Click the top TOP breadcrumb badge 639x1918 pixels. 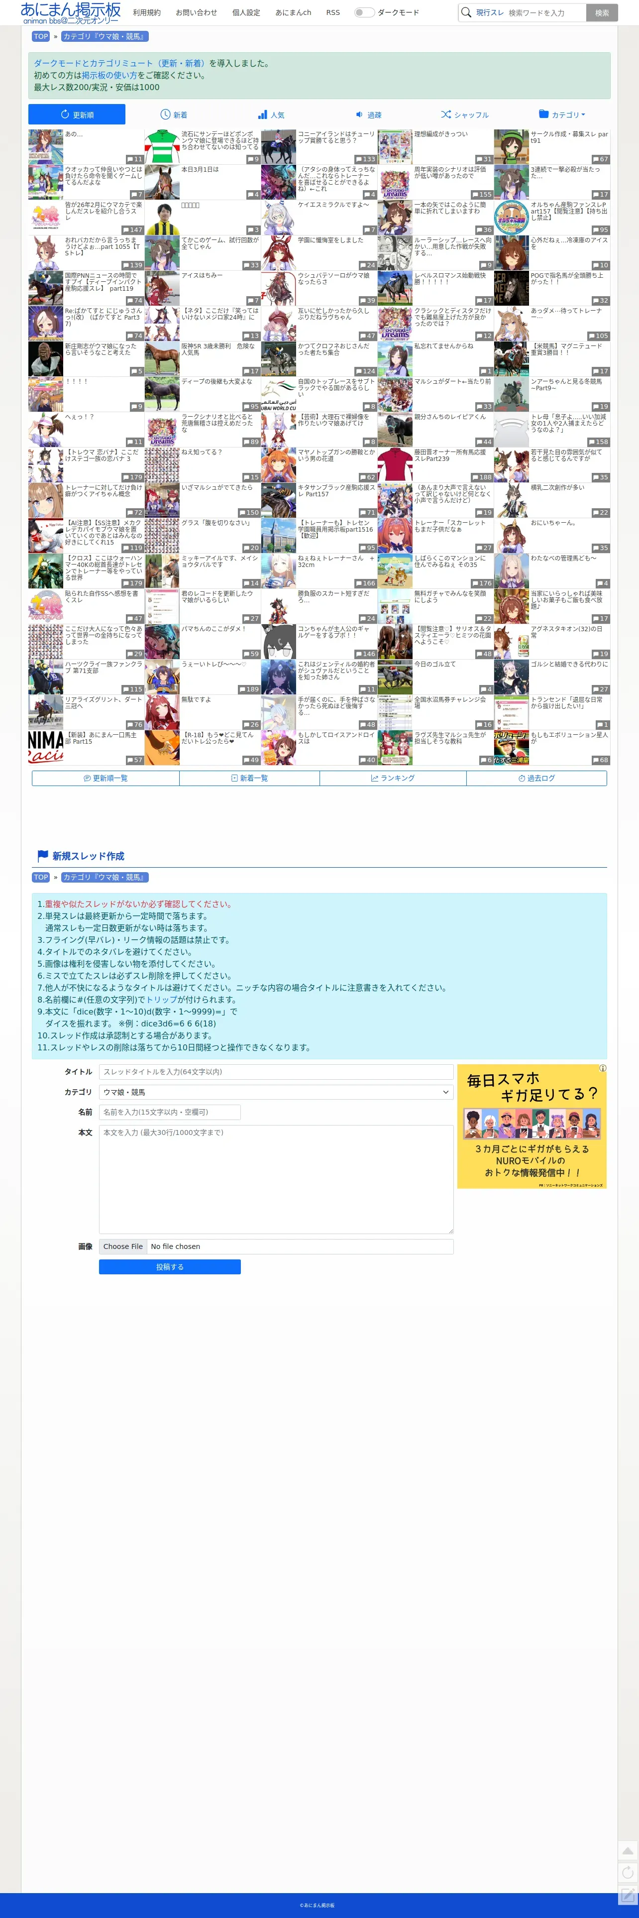pyautogui.click(x=41, y=36)
